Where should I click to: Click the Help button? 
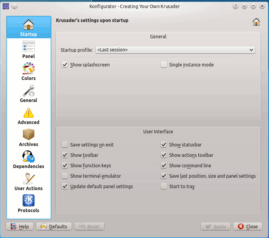click(20, 226)
